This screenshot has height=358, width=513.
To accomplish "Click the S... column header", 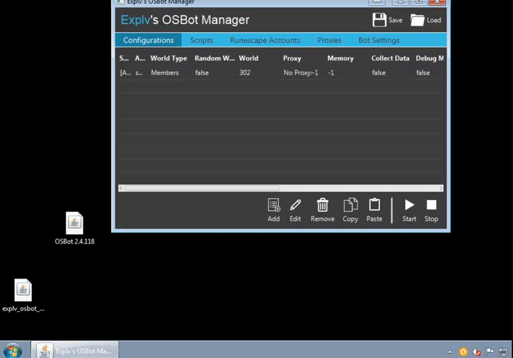I will pyautogui.click(x=124, y=58).
